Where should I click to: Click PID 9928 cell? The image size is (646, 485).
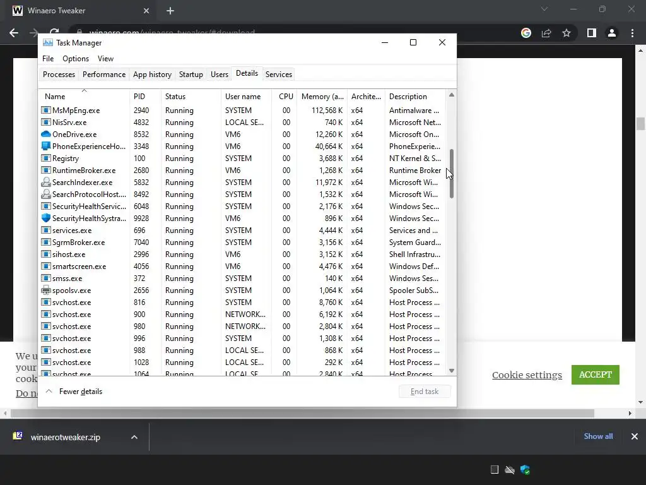click(x=141, y=218)
